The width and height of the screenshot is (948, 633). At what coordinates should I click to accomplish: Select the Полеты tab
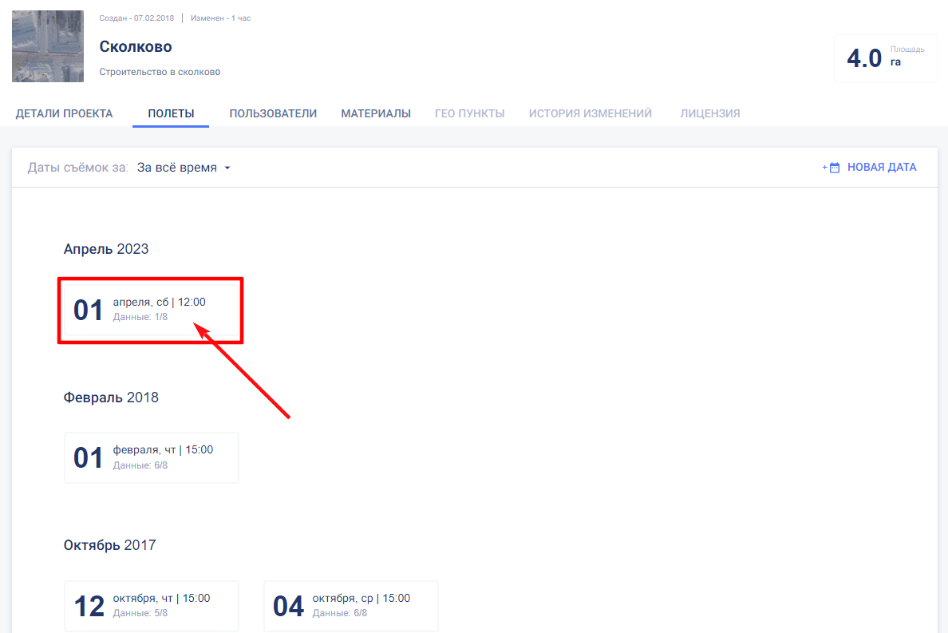tap(171, 113)
